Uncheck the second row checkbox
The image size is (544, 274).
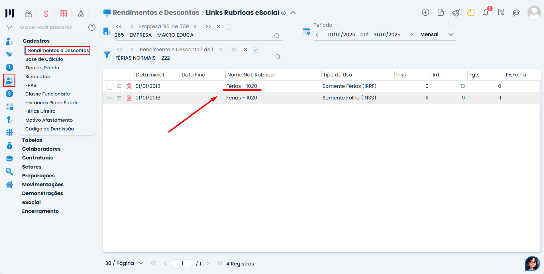point(110,98)
